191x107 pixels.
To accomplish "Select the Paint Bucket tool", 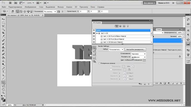I will click(3, 57).
